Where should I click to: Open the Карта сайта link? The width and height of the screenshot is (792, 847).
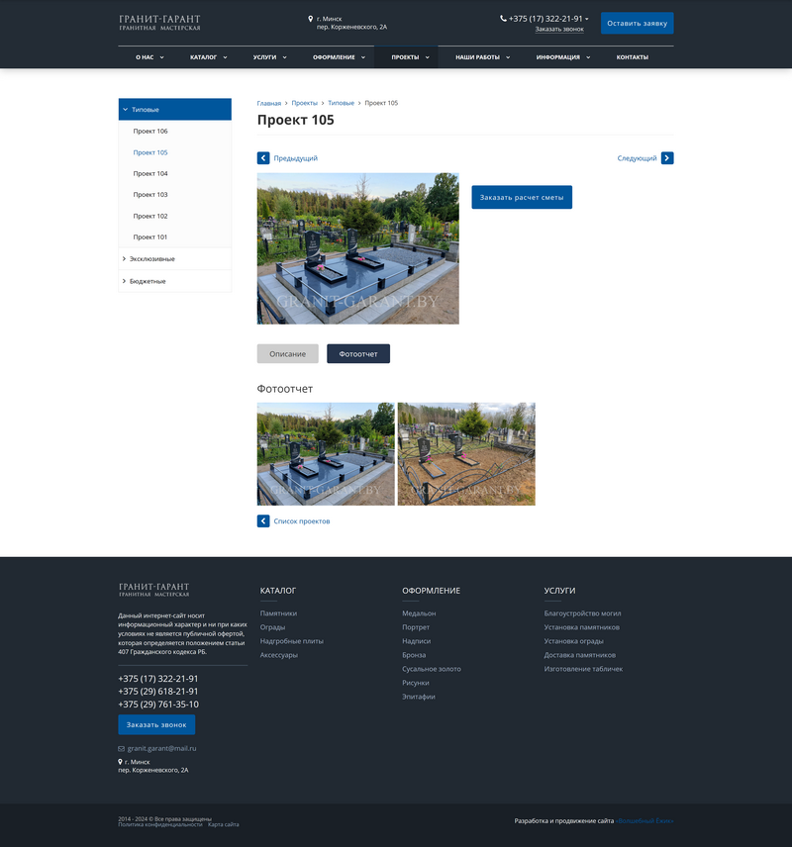(x=224, y=825)
